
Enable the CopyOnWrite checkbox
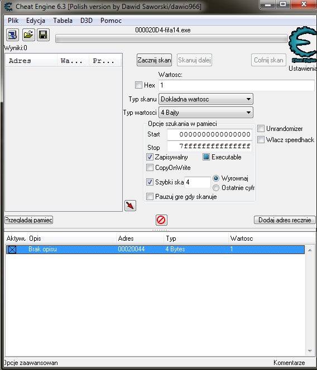point(150,168)
